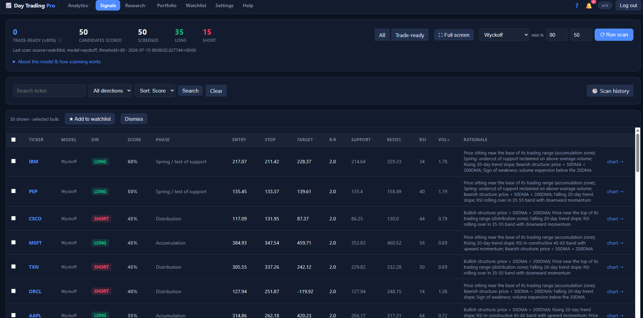Open the help question mark icon
The width and height of the screenshot is (643, 318).
(577, 5)
